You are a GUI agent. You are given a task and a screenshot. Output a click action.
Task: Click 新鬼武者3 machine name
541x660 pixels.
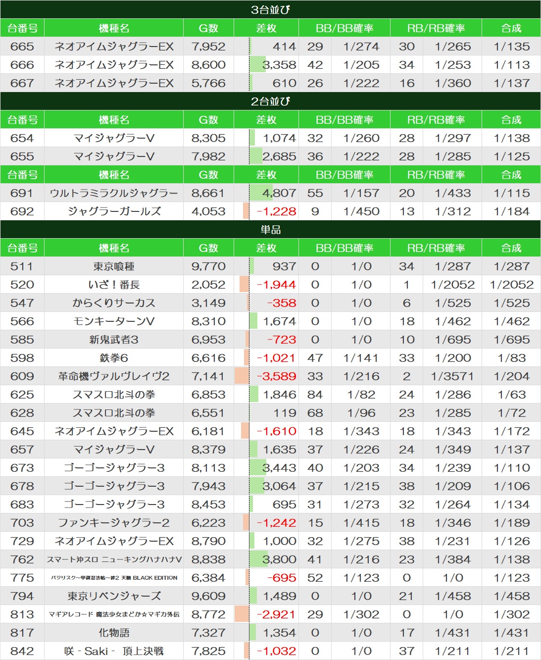pyautogui.click(x=114, y=340)
